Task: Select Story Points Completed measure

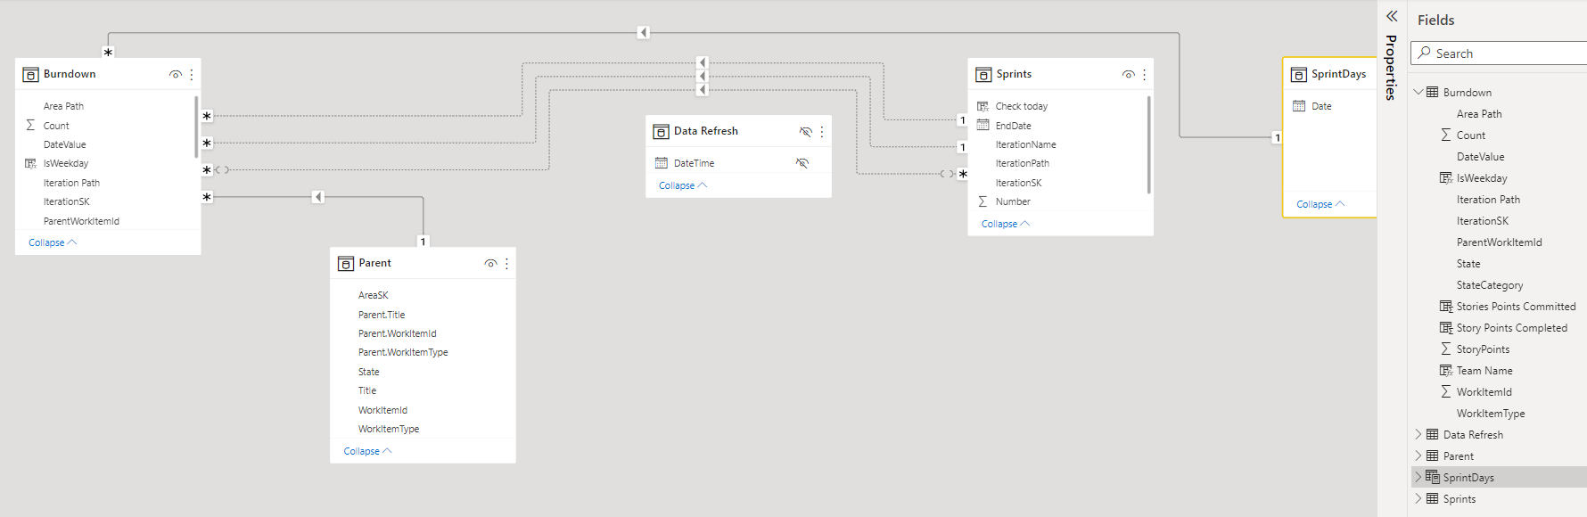Action: click(1511, 328)
